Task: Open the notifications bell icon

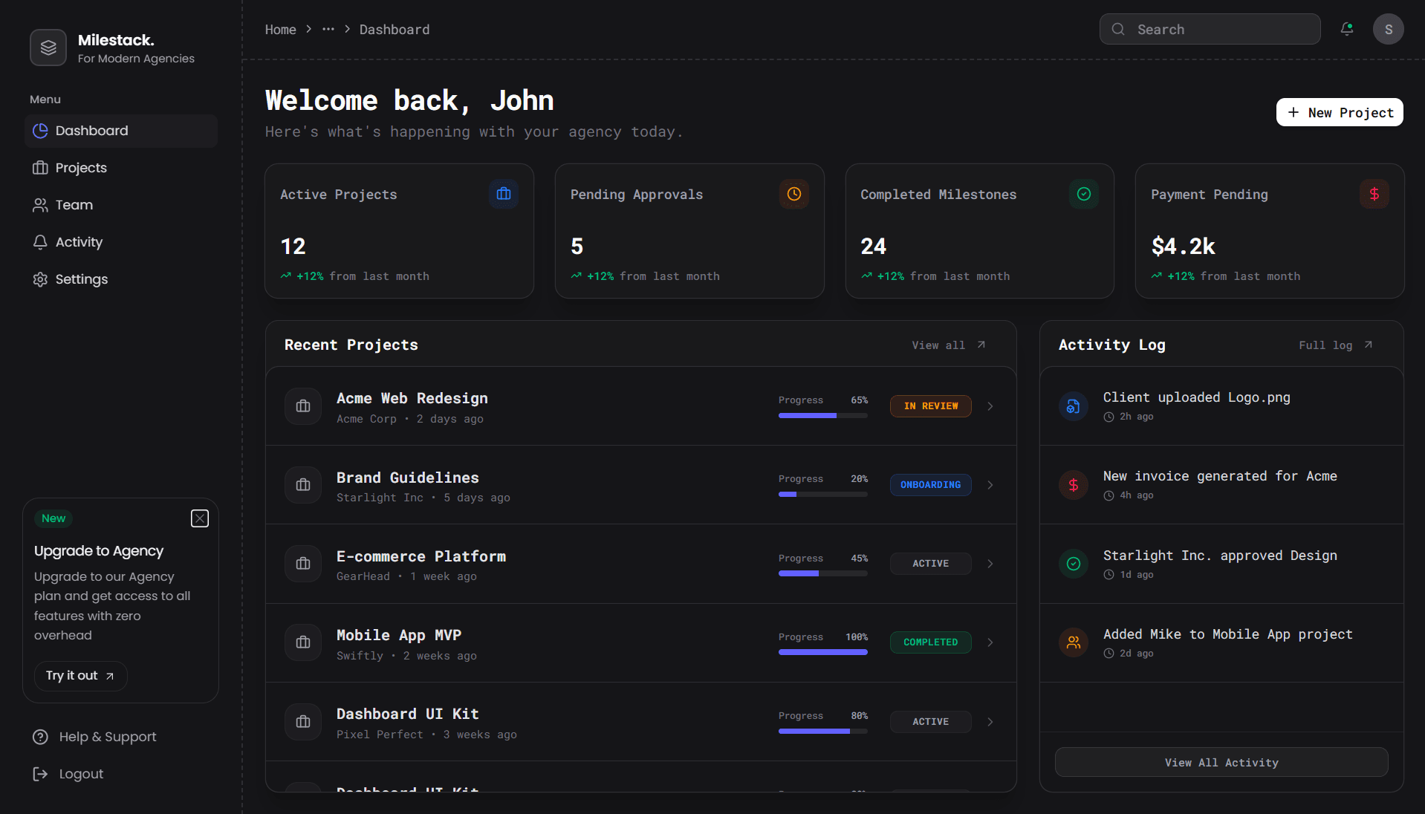Action: (x=1346, y=29)
